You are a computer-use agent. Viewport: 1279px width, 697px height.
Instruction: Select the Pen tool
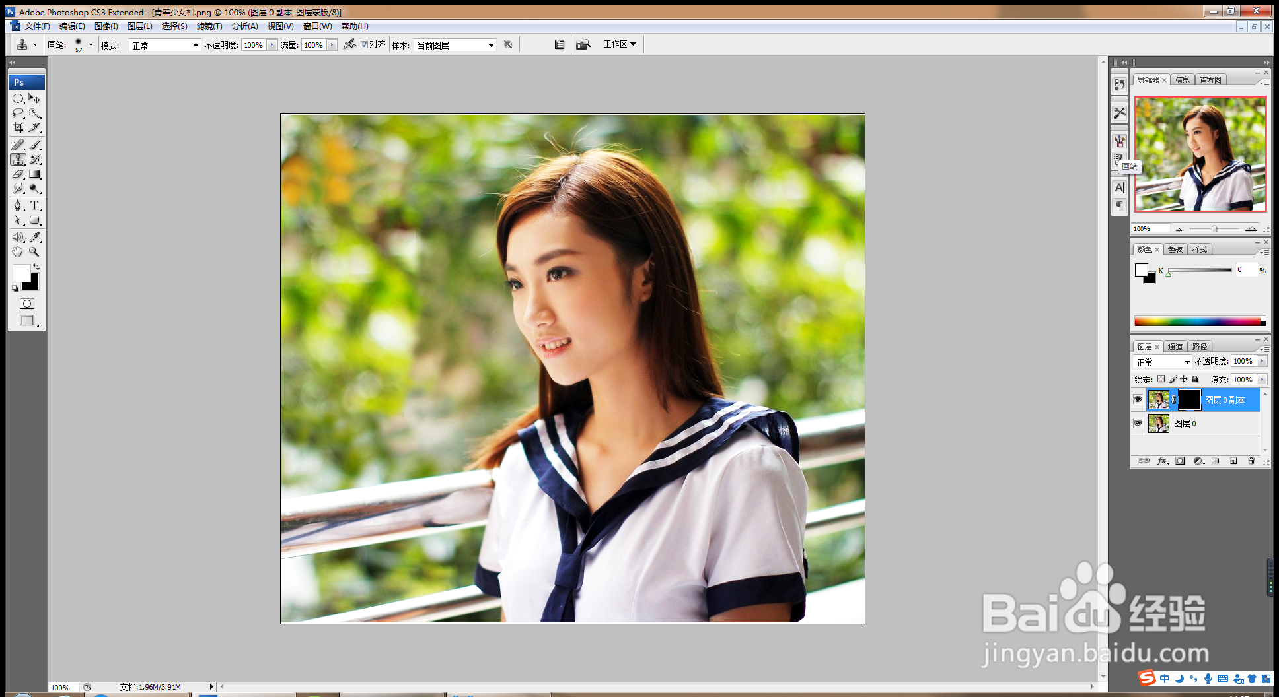pyautogui.click(x=18, y=205)
